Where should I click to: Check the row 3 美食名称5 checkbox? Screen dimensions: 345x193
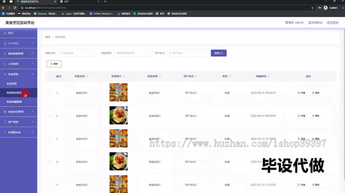(50, 139)
